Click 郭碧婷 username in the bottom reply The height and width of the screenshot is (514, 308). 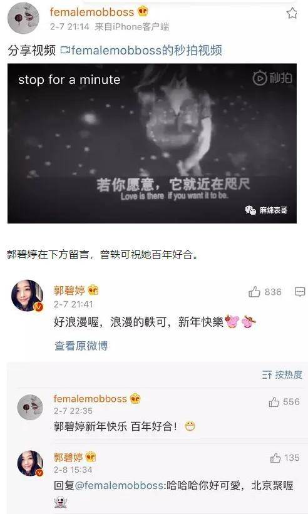(68, 457)
